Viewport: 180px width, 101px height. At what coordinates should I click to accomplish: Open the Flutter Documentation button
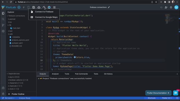[x=158, y=93]
